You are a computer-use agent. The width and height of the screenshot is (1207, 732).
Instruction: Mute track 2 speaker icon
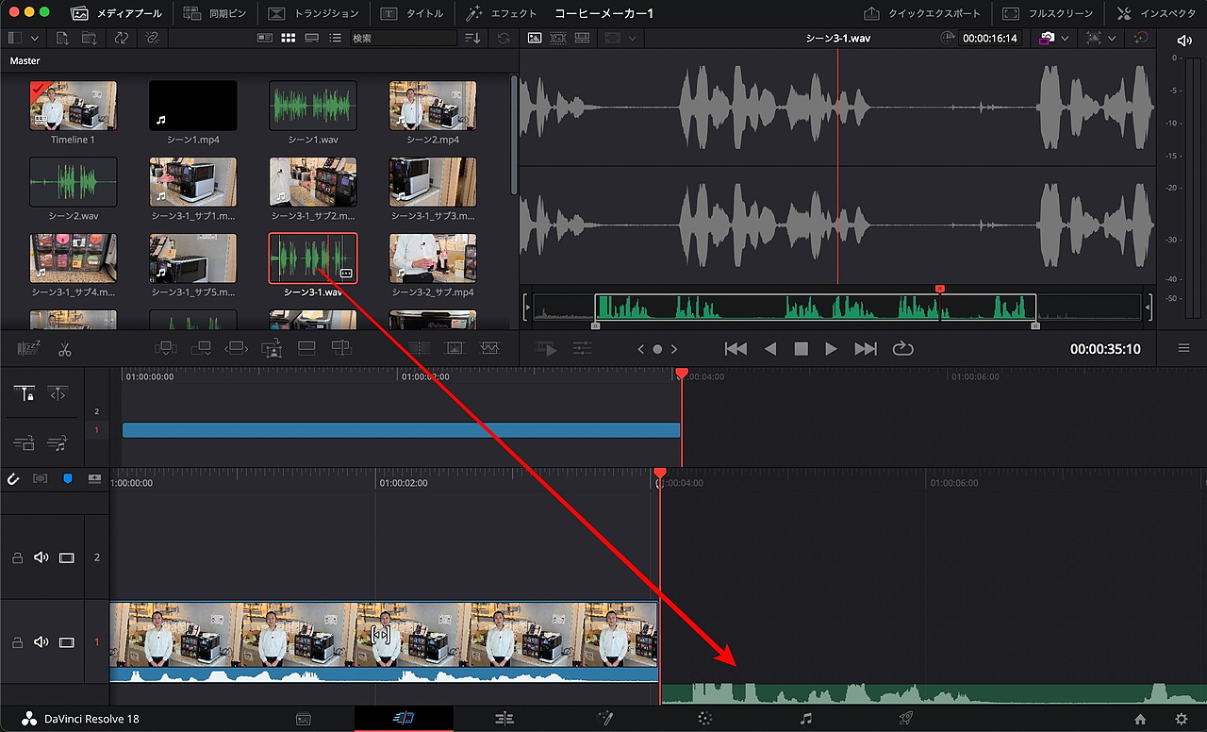41,557
